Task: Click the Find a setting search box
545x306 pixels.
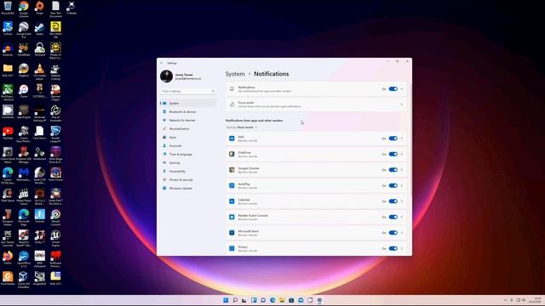Action: tap(188, 91)
